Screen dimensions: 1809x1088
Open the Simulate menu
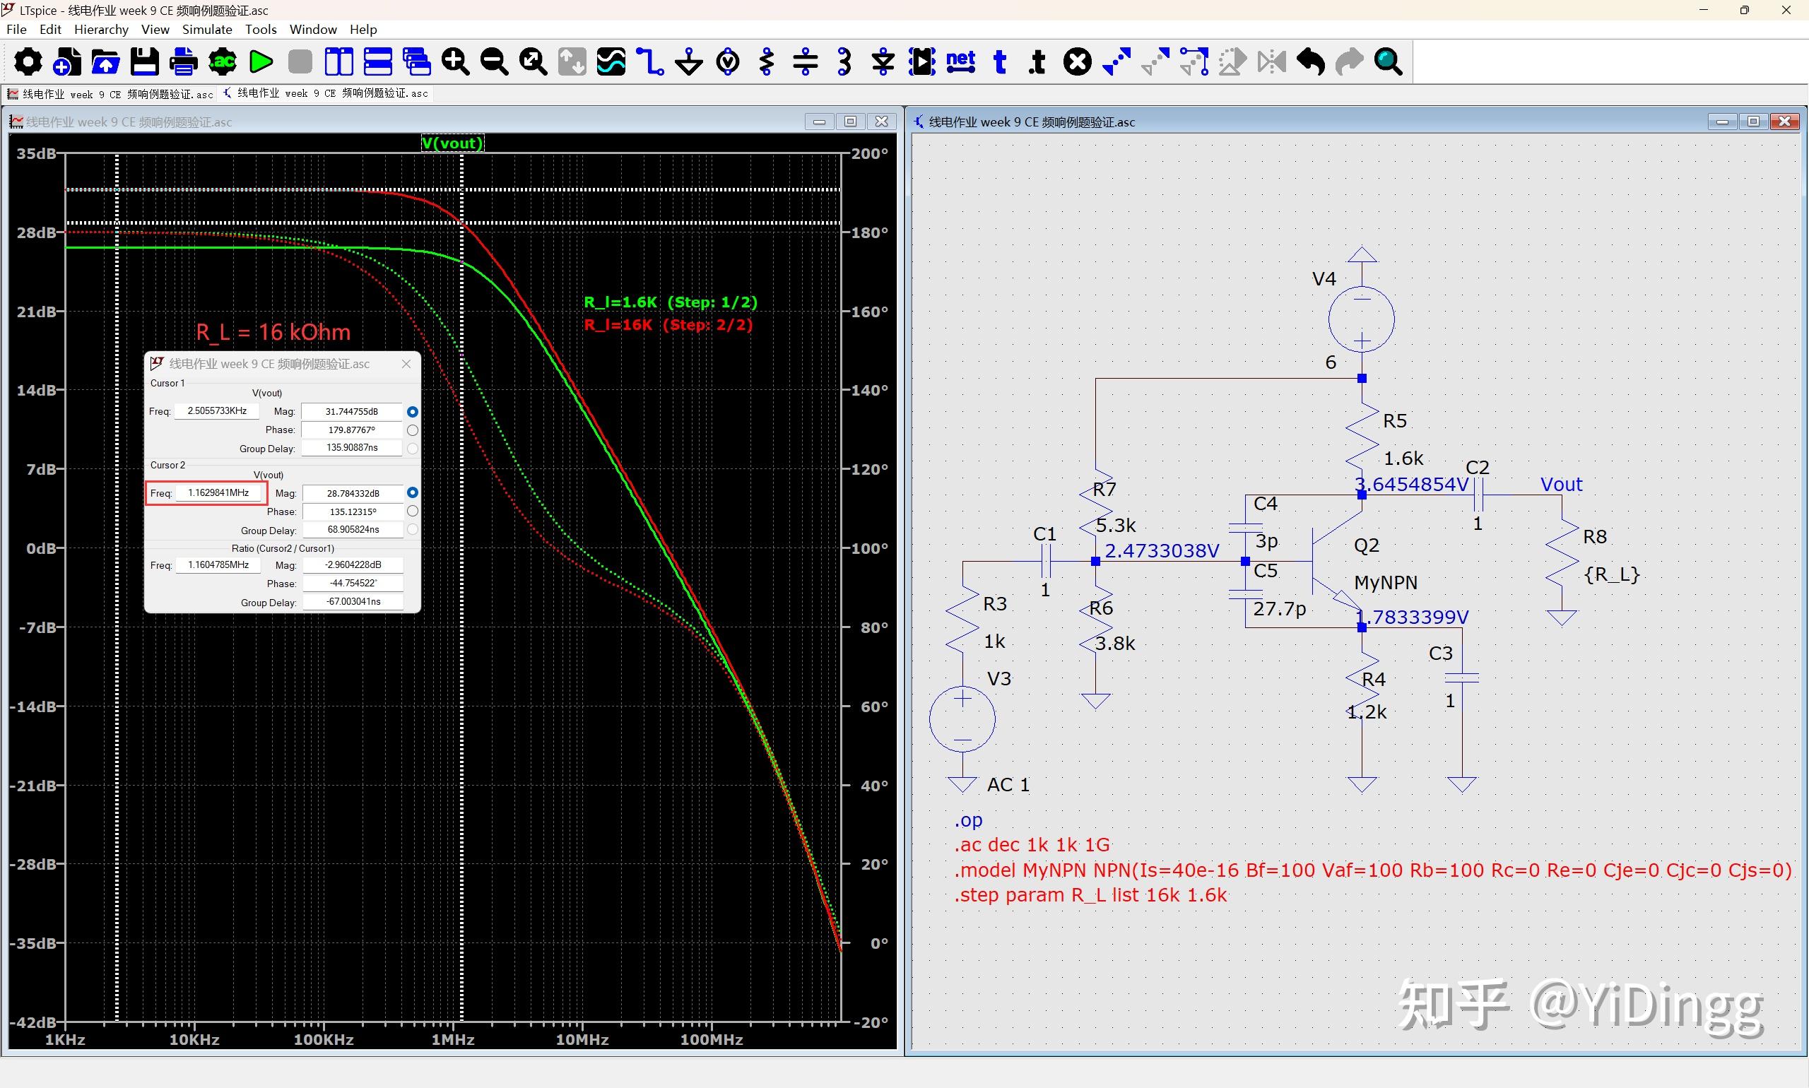pyautogui.click(x=207, y=30)
